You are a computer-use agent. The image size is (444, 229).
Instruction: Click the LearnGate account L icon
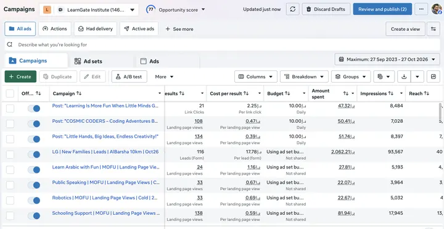click(47, 10)
